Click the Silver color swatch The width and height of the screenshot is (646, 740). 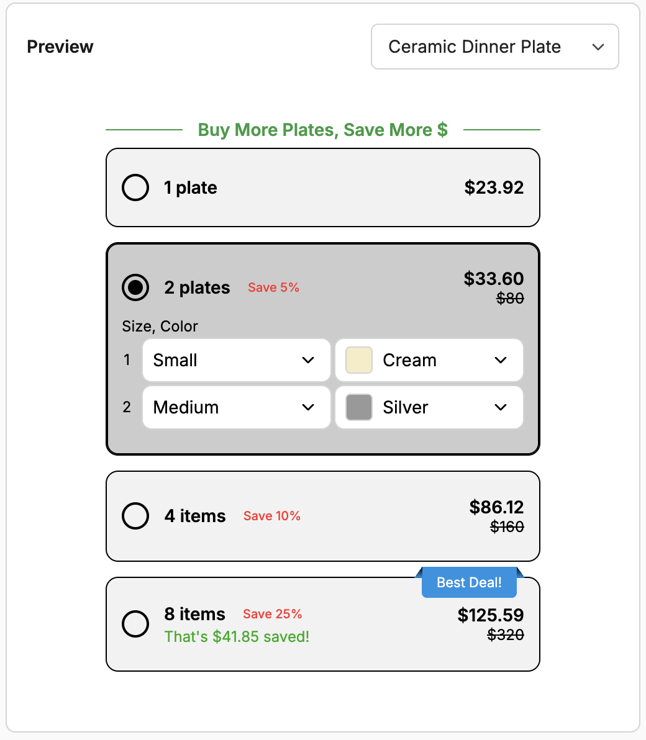358,407
